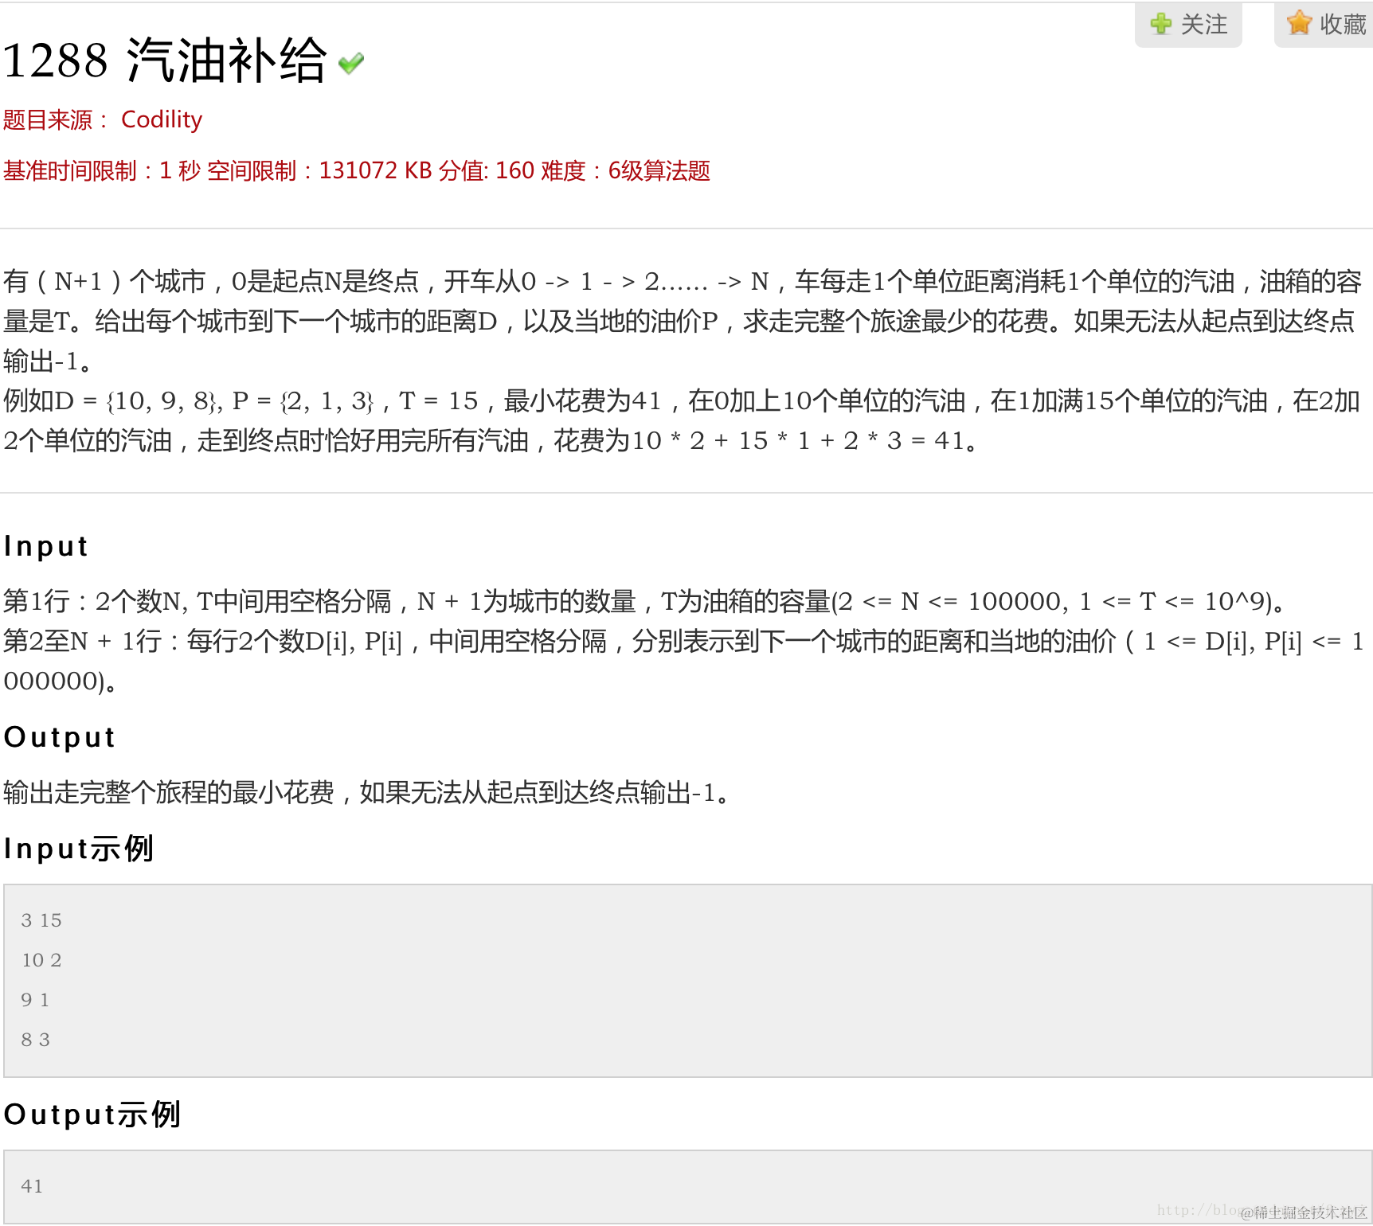Viewport: 1373px width, 1226px height.
Task: Click the Input section heading
Action: (45, 546)
